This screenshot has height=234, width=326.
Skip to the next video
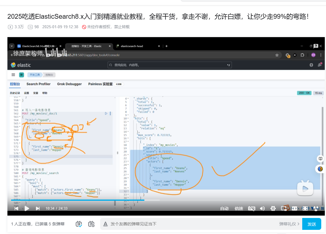[38, 208]
